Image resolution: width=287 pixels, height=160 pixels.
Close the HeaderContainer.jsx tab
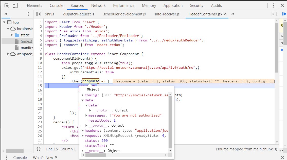[x=225, y=14]
